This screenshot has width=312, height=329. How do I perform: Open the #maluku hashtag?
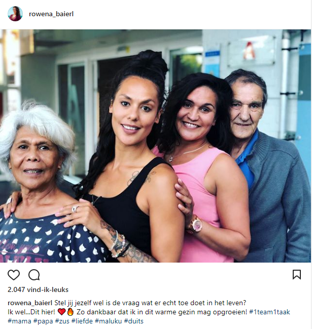(109, 321)
